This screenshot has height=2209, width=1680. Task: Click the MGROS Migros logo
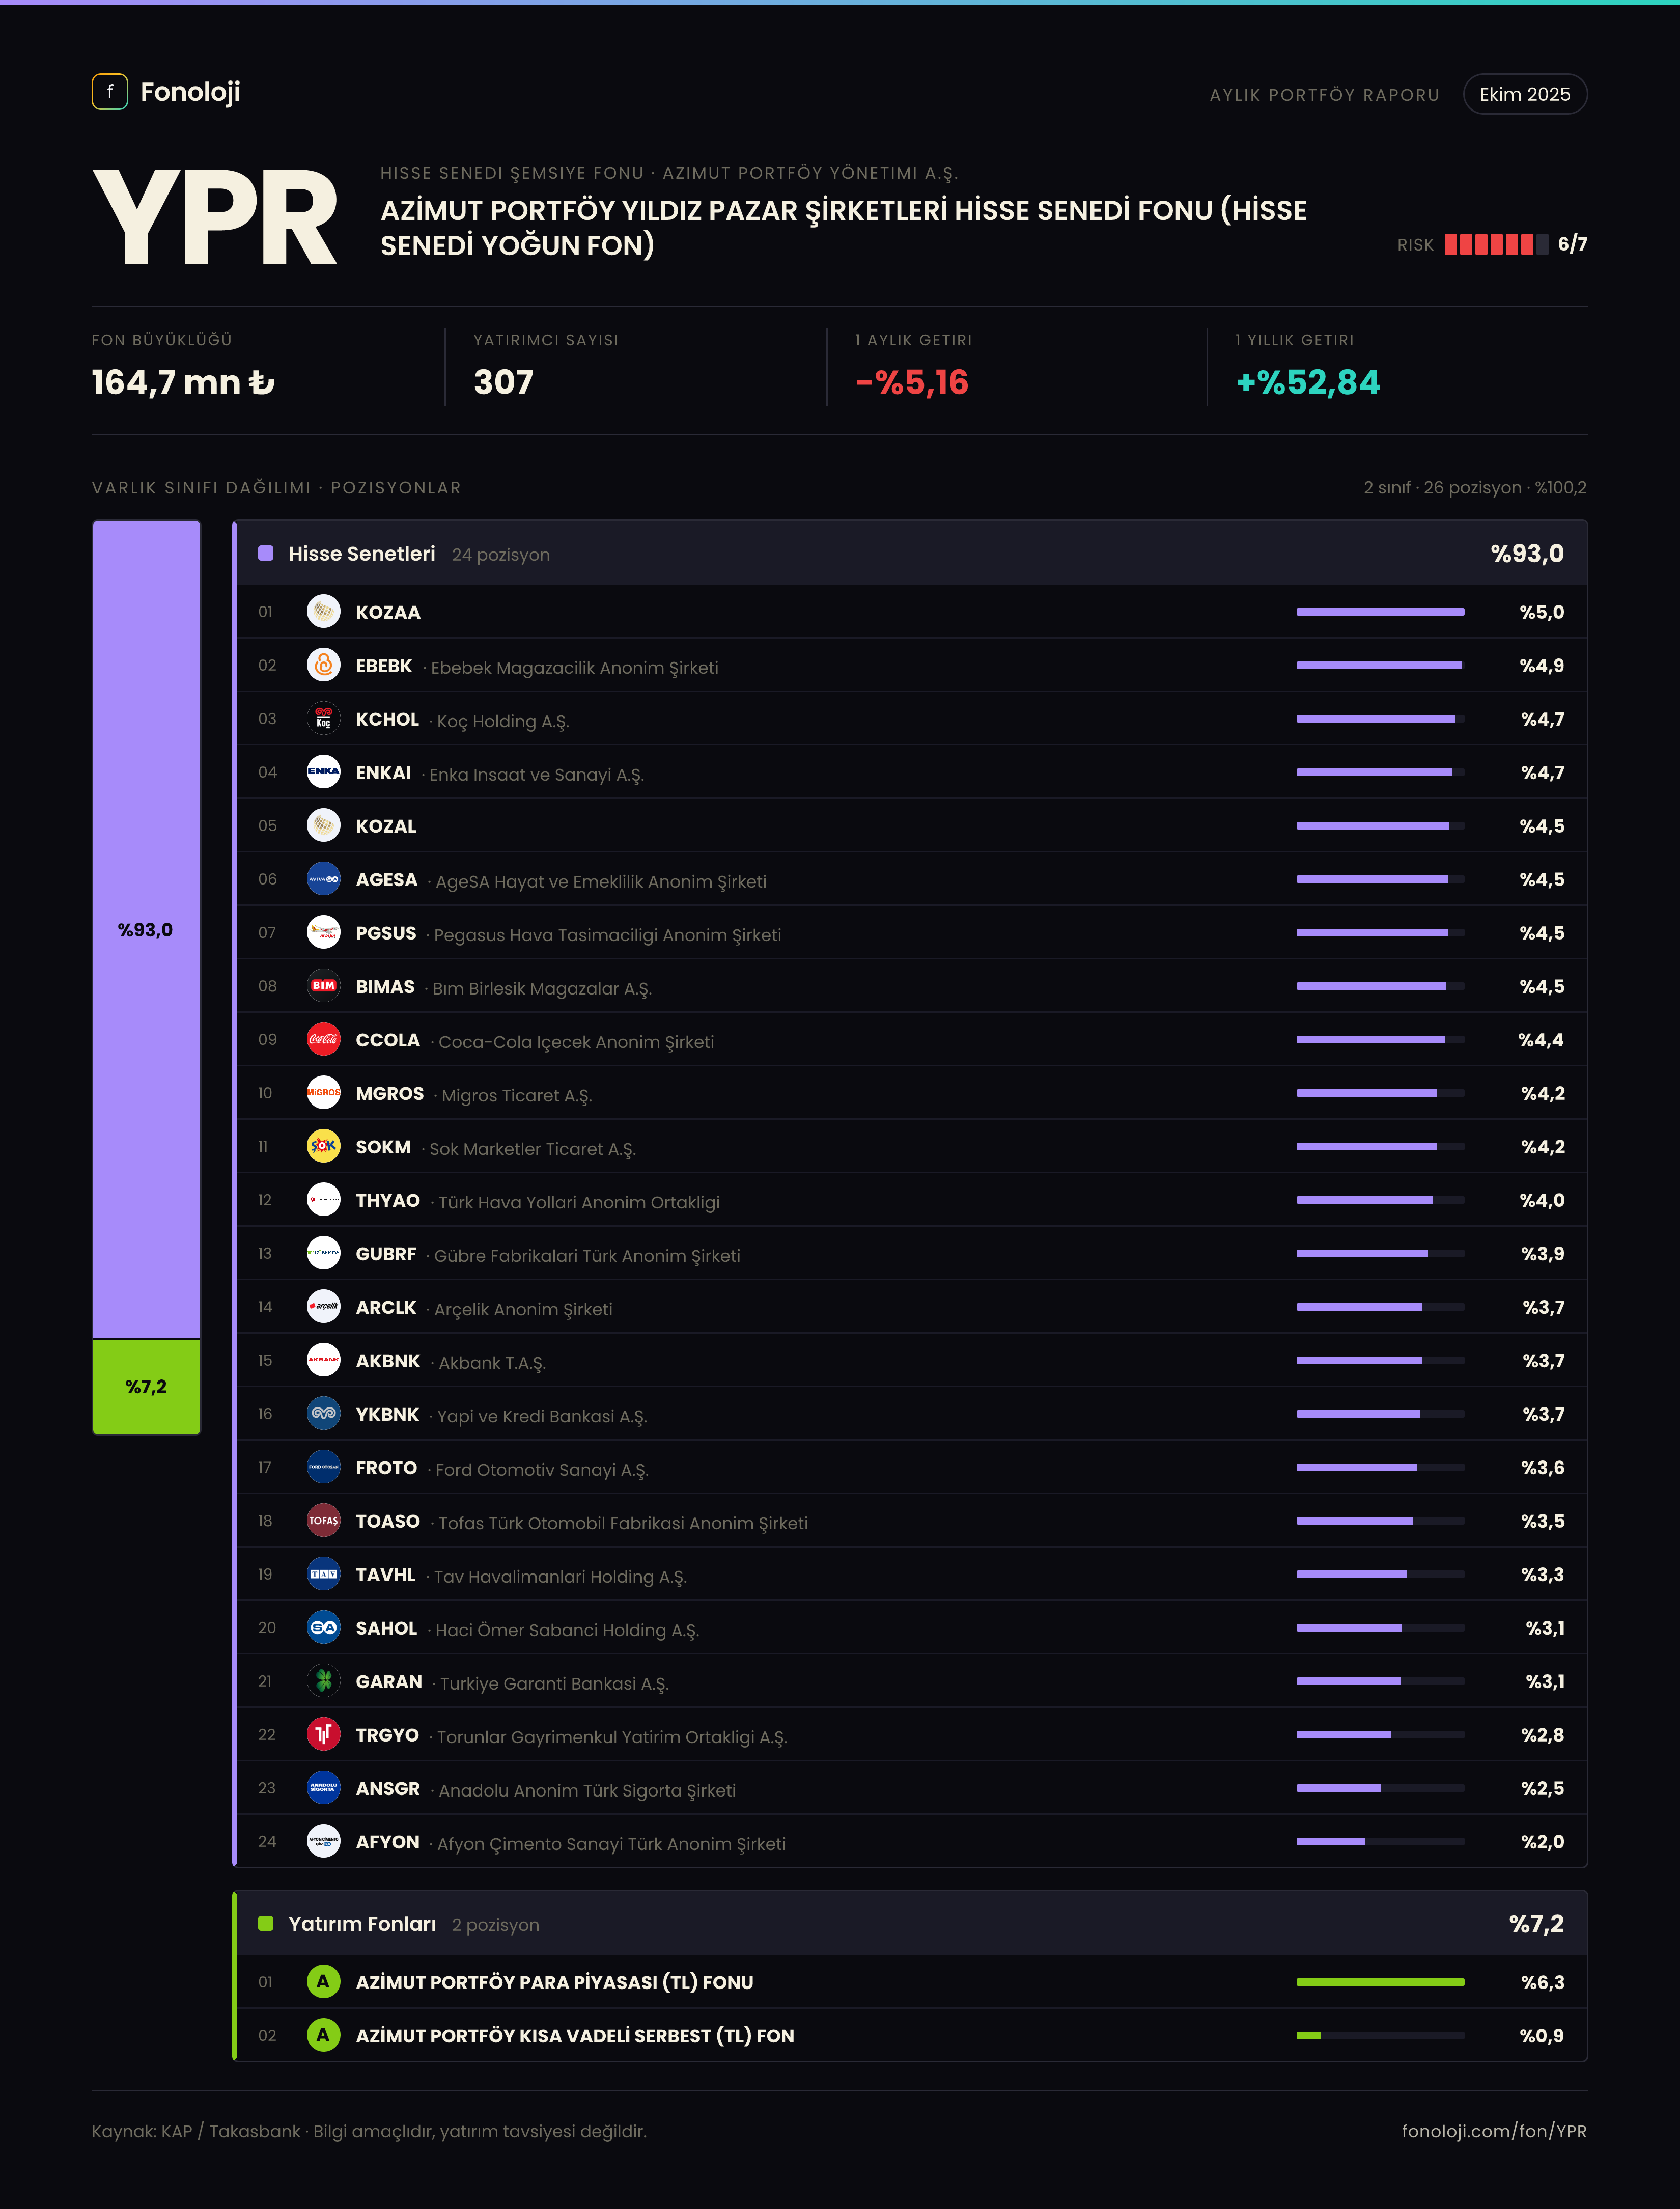pyautogui.click(x=323, y=1093)
